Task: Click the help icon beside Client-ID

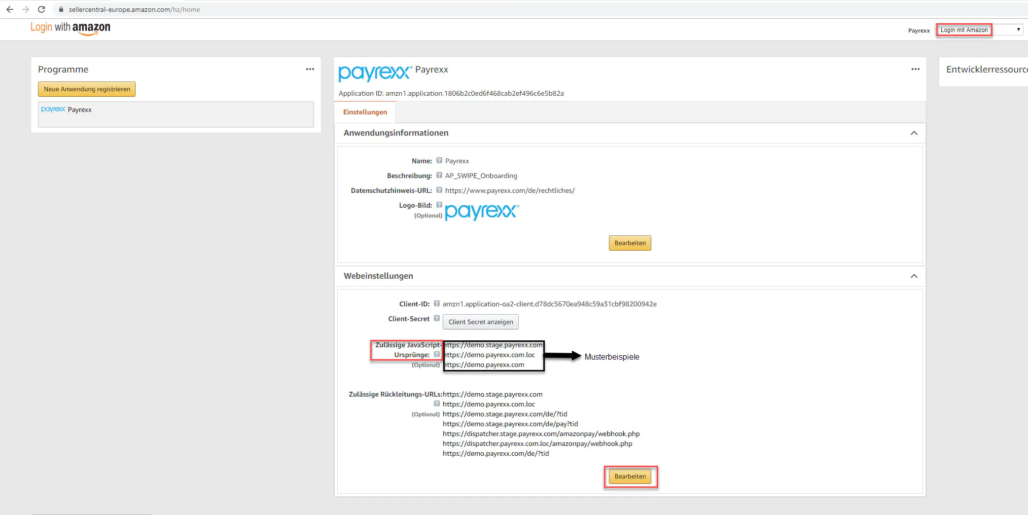Action: (436, 303)
